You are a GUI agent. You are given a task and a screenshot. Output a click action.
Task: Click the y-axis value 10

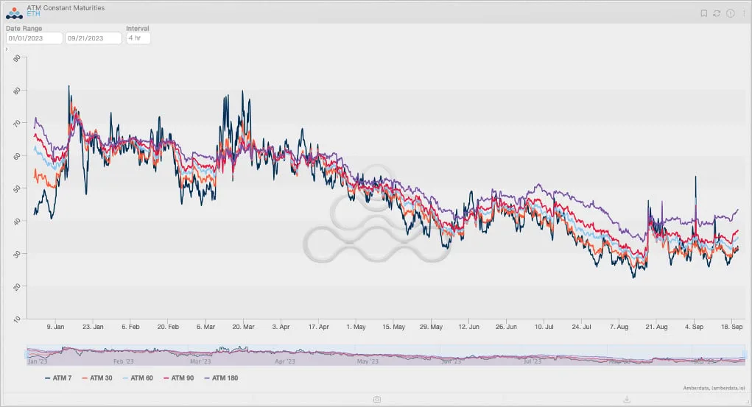(17, 319)
